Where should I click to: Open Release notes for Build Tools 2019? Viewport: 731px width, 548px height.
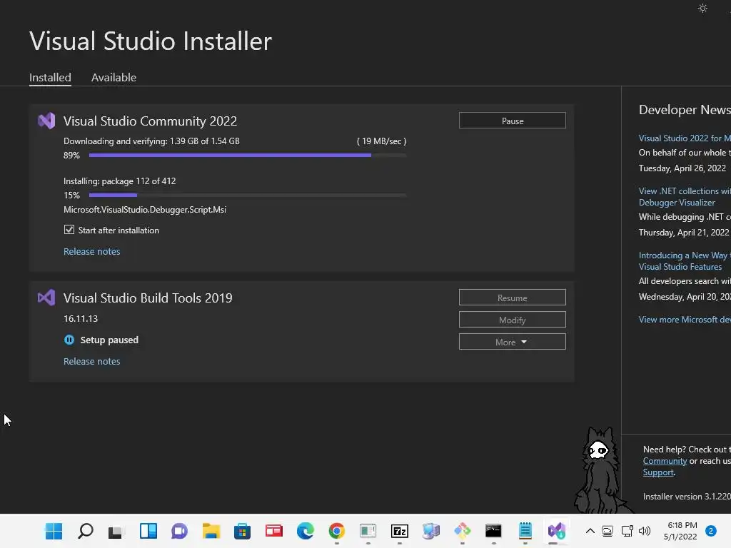[92, 362]
